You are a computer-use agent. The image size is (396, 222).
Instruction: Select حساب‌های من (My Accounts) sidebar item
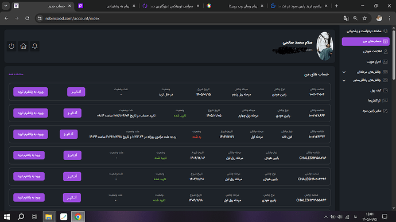(x=366, y=41)
